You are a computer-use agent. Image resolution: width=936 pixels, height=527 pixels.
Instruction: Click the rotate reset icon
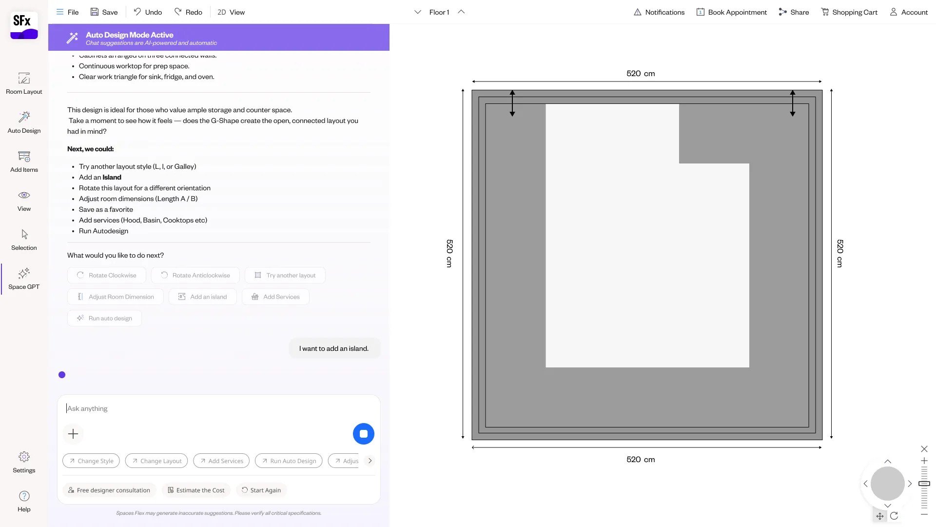894,516
